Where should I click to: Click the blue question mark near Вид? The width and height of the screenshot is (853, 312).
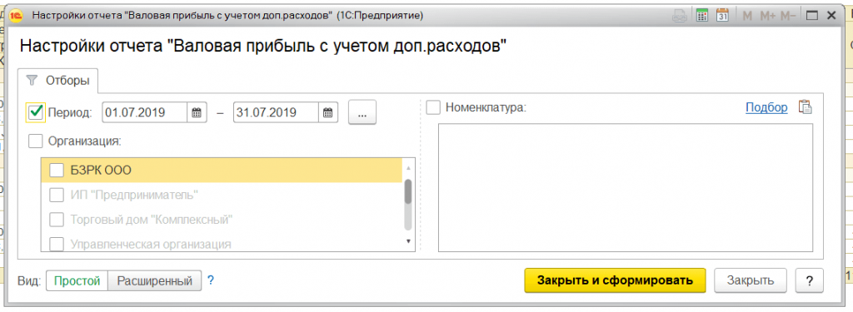point(211,281)
